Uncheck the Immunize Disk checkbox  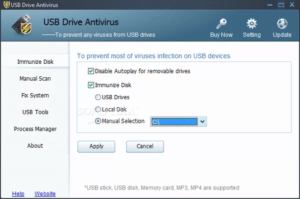point(91,85)
